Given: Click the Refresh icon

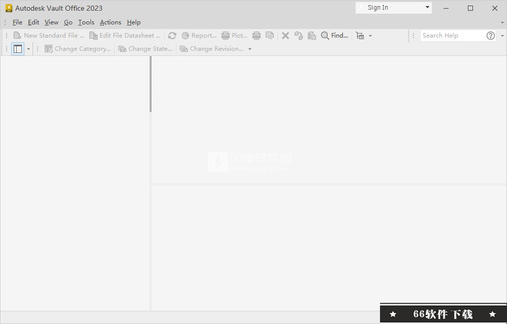Looking at the screenshot, I should coord(172,36).
